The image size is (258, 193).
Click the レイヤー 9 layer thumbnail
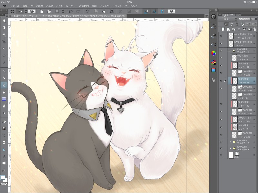[x=235, y=127]
